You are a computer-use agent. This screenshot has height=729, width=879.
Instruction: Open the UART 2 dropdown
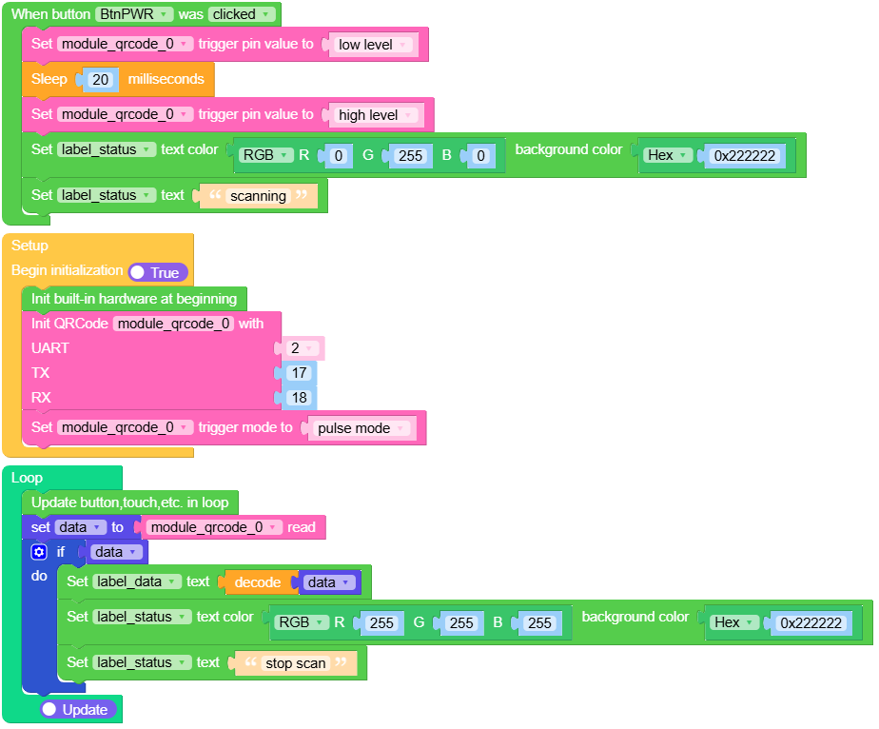pyautogui.click(x=302, y=348)
